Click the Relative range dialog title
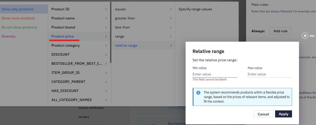 [x=208, y=51]
